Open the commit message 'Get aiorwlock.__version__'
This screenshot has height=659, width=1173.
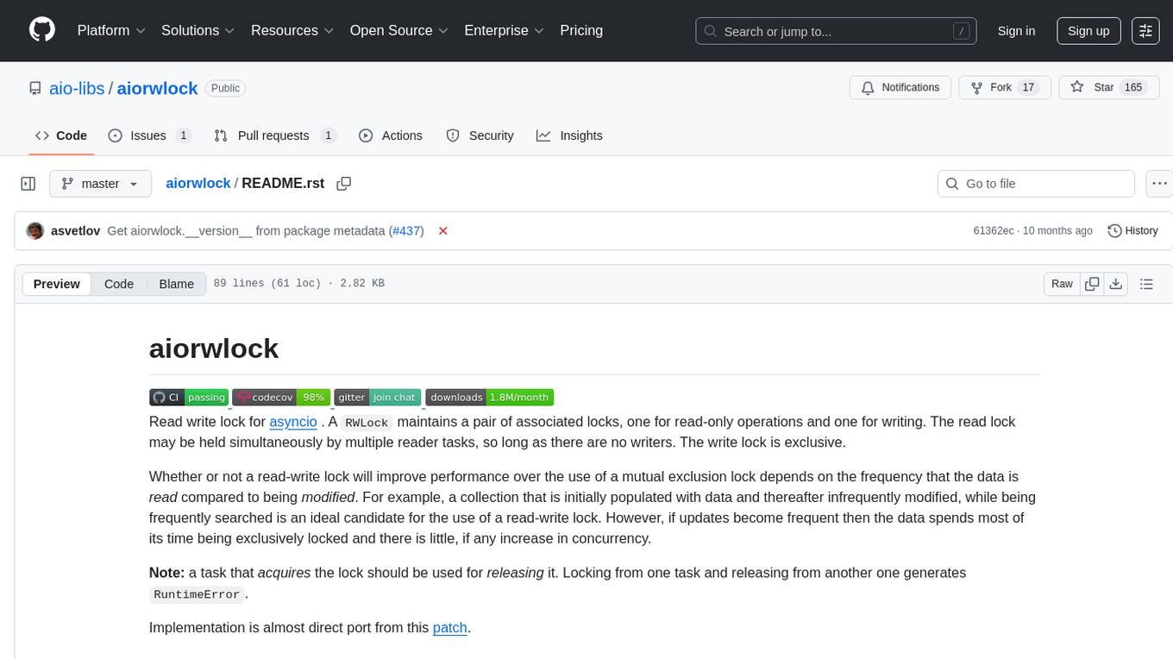pos(247,231)
